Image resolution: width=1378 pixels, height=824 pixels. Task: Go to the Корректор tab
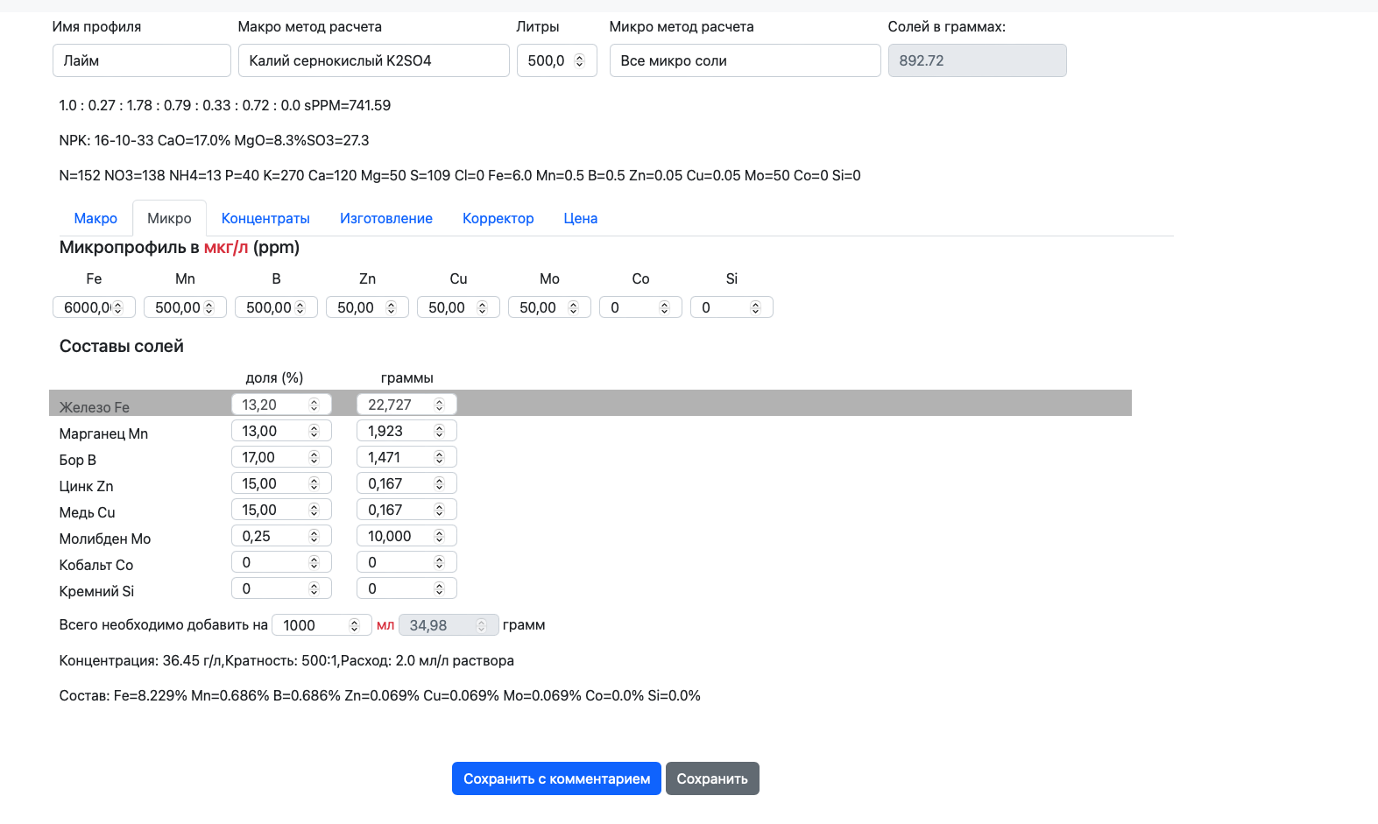coord(498,218)
